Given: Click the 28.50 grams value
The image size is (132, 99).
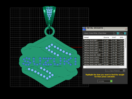Looking at the screenshot, I should point(106,53).
